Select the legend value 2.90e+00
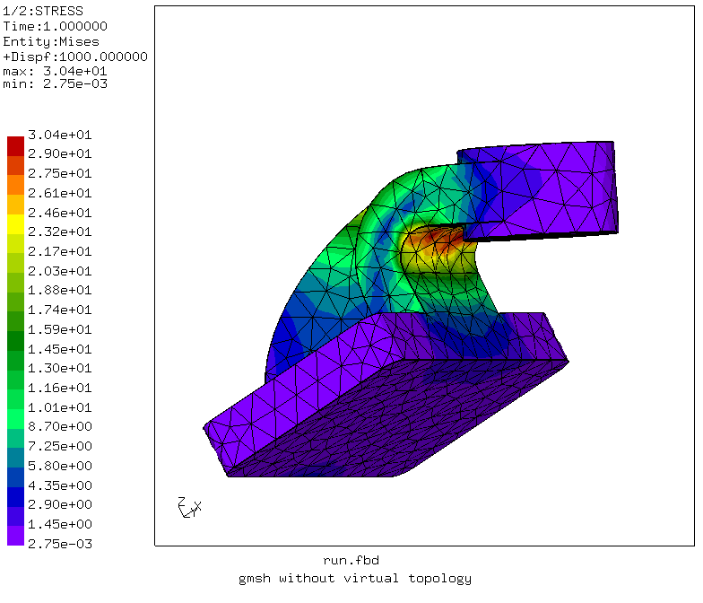This screenshot has width=703, height=603. pos(59,504)
